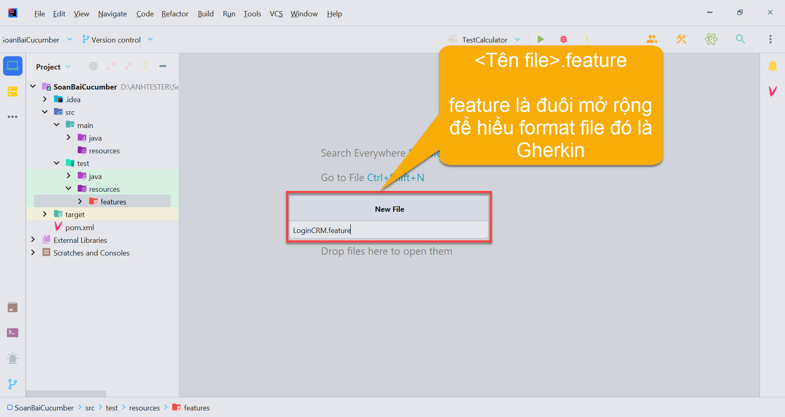Open the Project view dropdown
The height and width of the screenshot is (417, 785).
coord(53,67)
